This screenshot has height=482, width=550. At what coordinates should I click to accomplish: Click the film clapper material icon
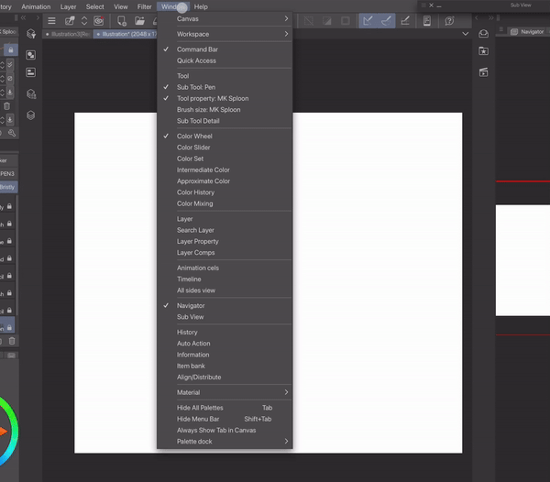pos(484,71)
